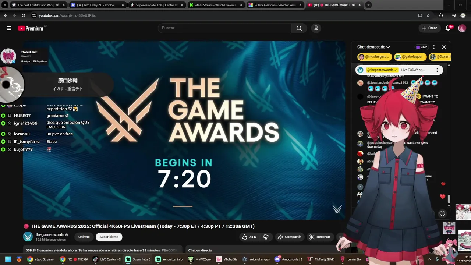The height and width of the screenshot is (265, 471).
Task: Switch to Supervisión del LIVE tab
Action: (157, 5)
